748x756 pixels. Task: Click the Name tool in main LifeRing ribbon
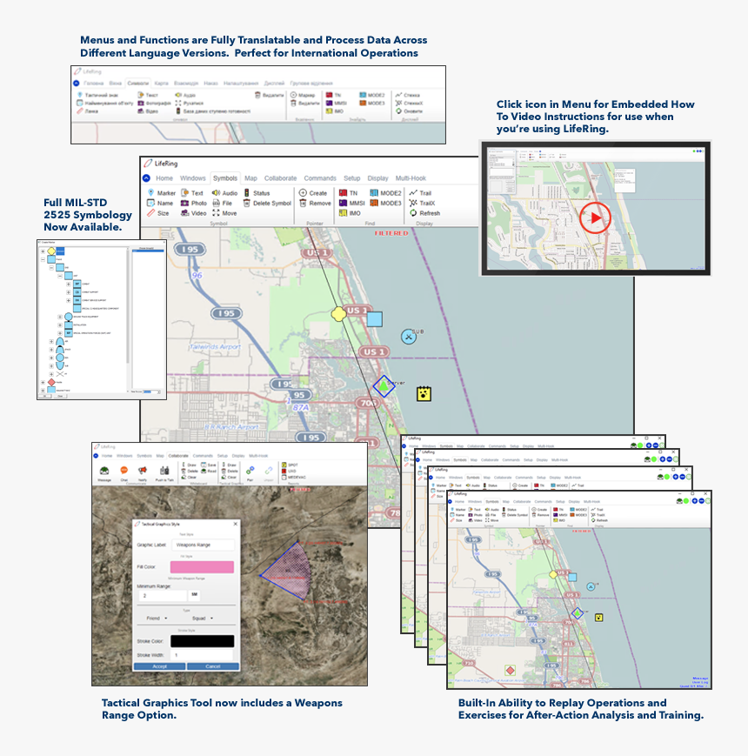pyautogui.click(x=160, y=203)
